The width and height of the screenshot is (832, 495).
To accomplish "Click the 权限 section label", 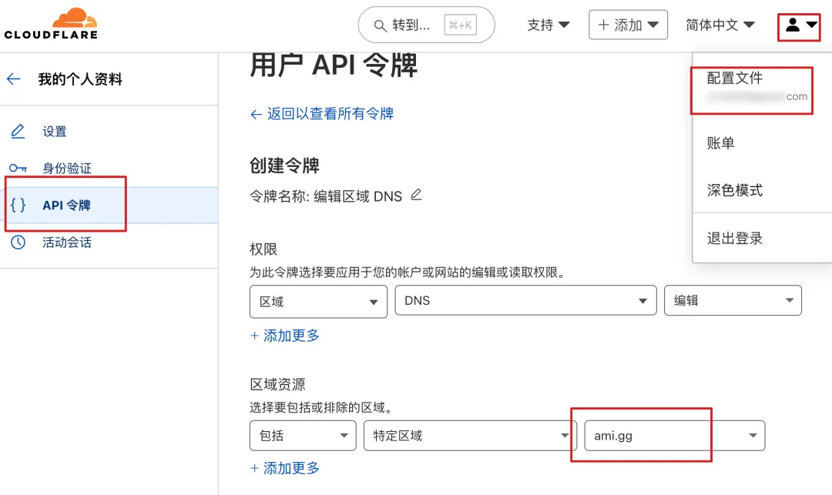I will pyautogui.click(x=263, y=249).
